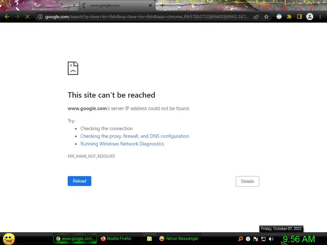Select the 'Checking the connection' text
This screenshot has height=245, width=327.
tap(107, 129)
